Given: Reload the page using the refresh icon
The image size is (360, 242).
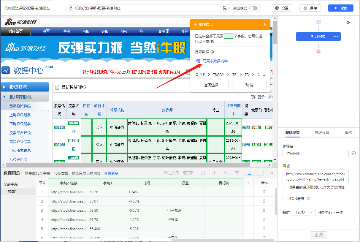Looking at the screenshot, I should (71, 8).
